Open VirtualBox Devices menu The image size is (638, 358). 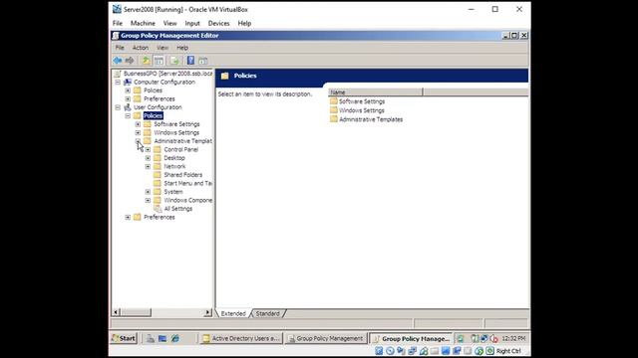[x=219, y=24]
